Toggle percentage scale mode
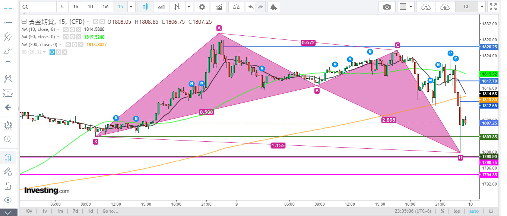 (442, 211)
